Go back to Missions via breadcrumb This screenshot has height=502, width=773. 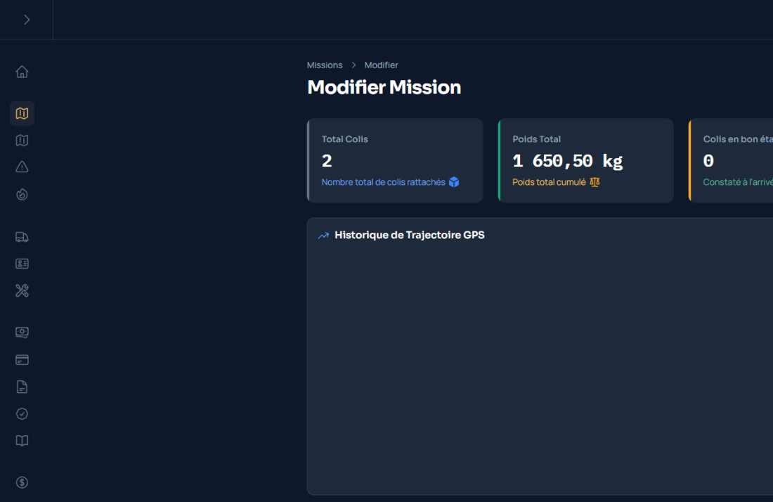tap(325, 65)
